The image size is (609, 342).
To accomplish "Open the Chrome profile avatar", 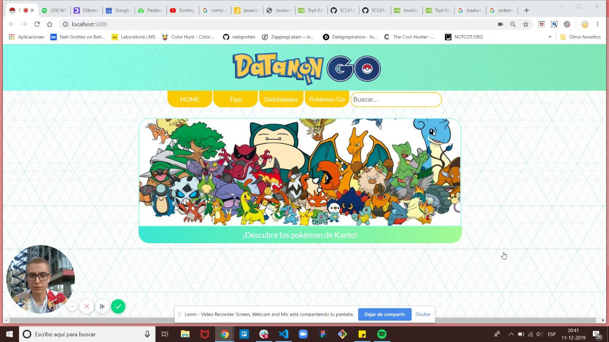I will click(585, 24).
